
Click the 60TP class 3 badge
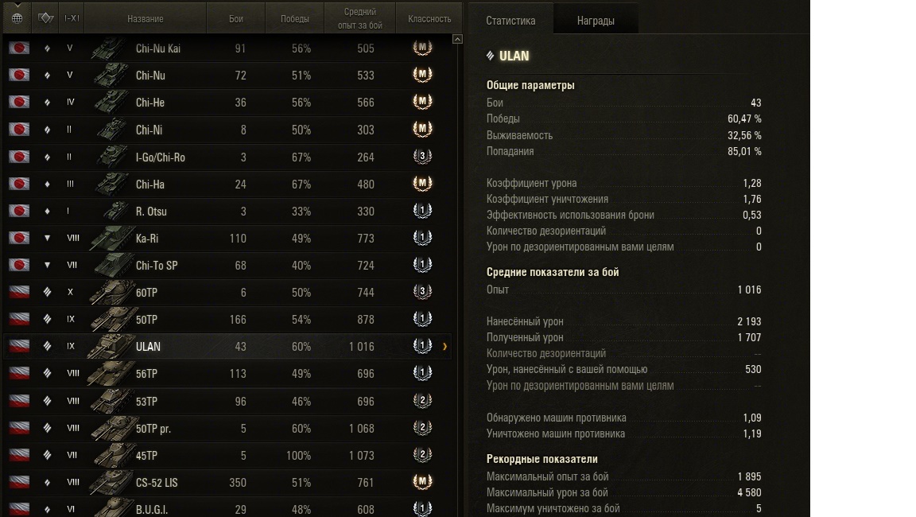[x=422, y=291]
